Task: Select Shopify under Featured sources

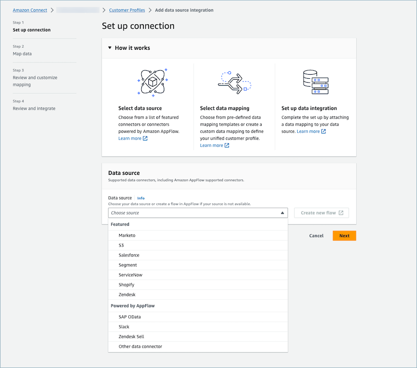Action: (x=125, y=284)
